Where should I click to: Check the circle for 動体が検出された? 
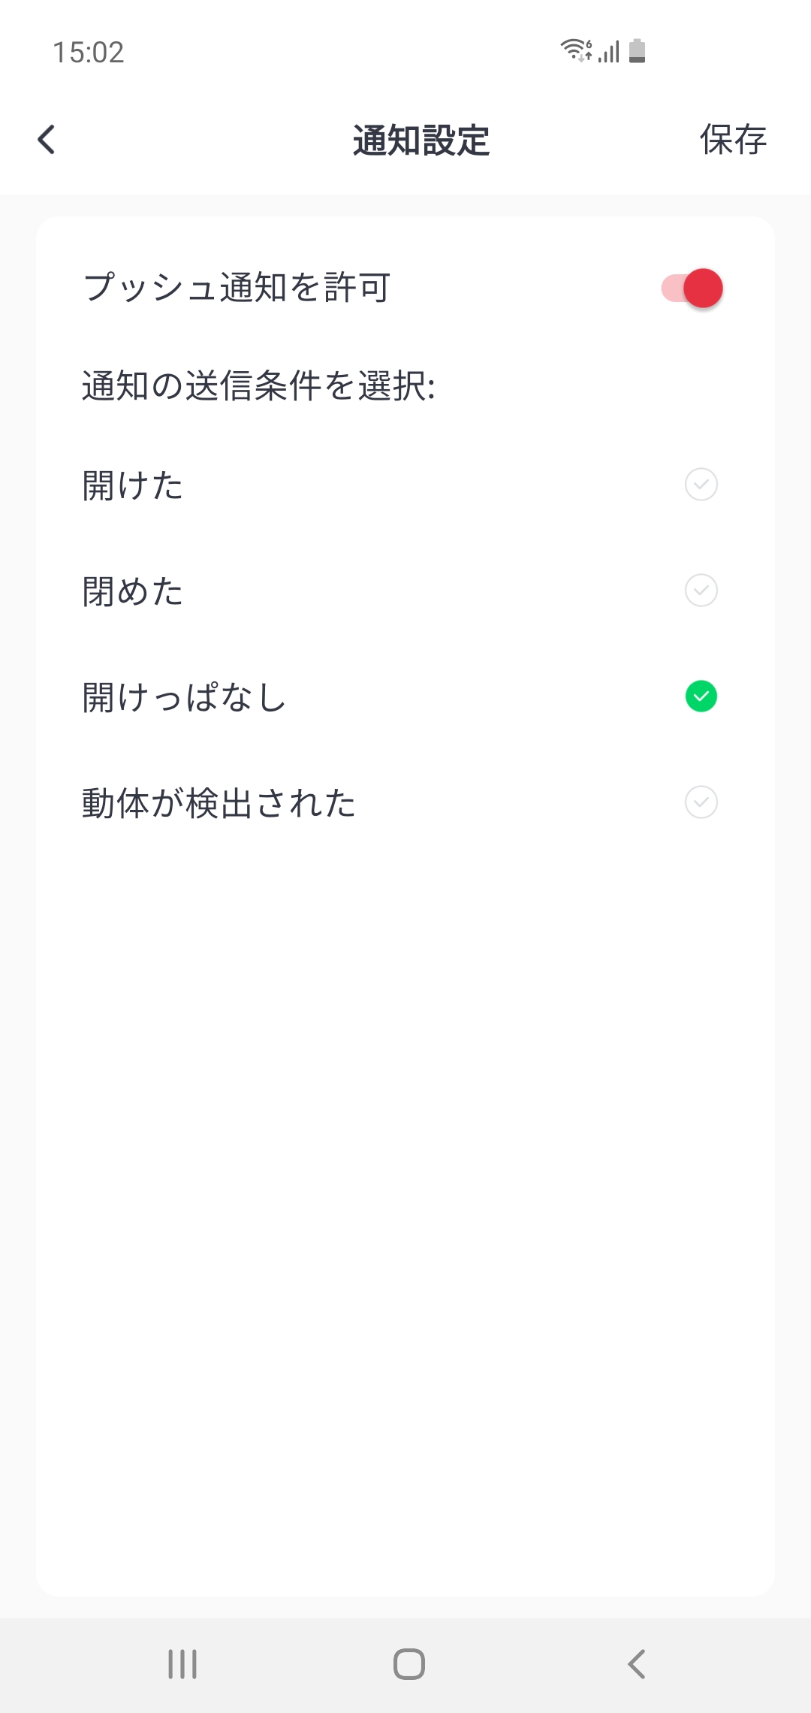pyautogui.click(x=701, y=802)
